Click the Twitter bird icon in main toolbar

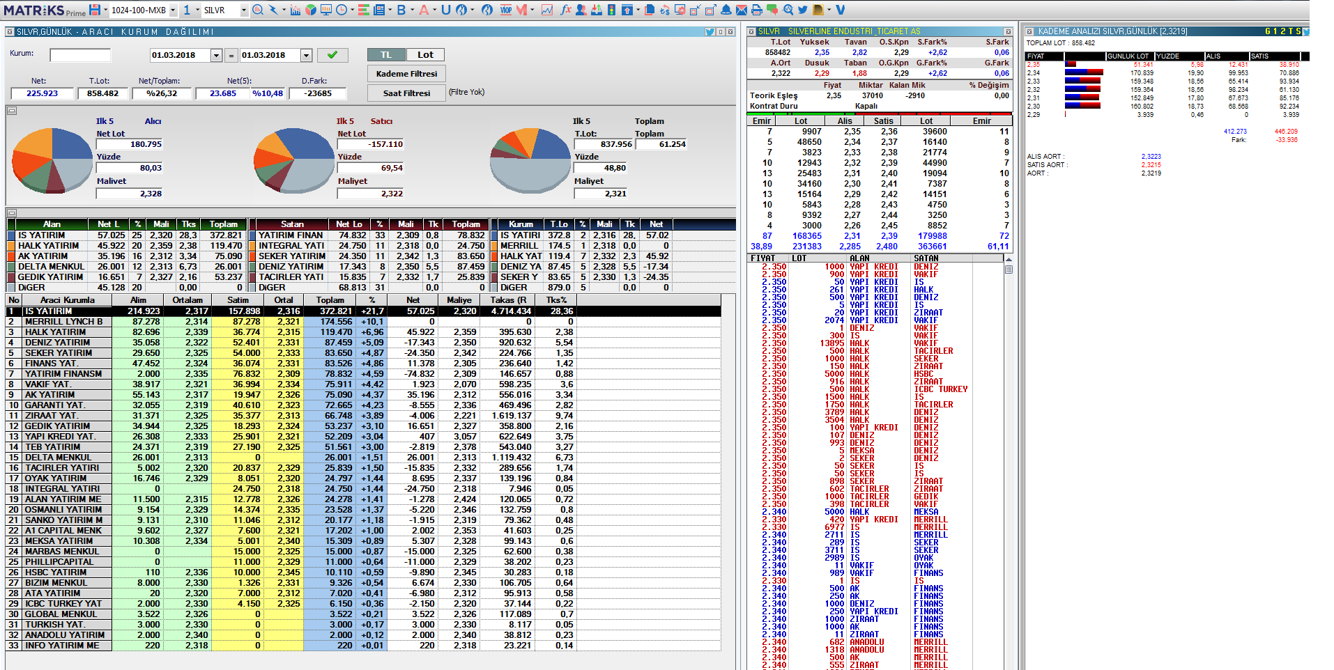(802, 10)
